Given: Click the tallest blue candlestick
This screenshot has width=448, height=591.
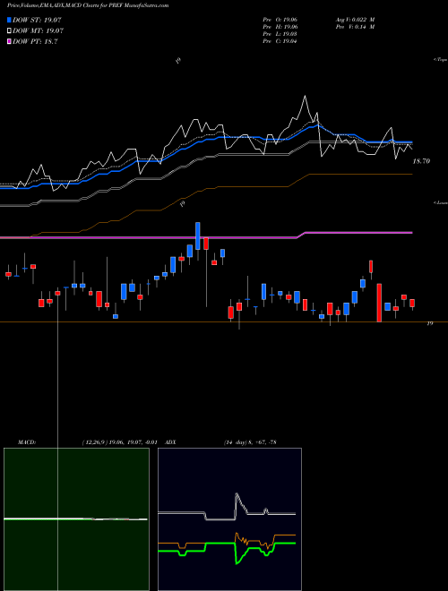Looking at the screenshot, I should coord(198,236).
